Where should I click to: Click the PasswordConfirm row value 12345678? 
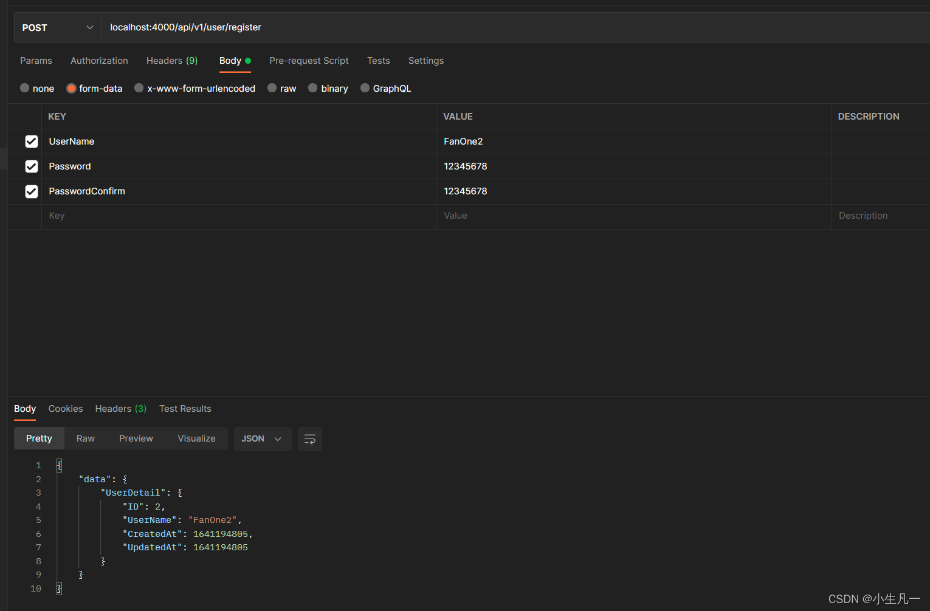[634, 191]
